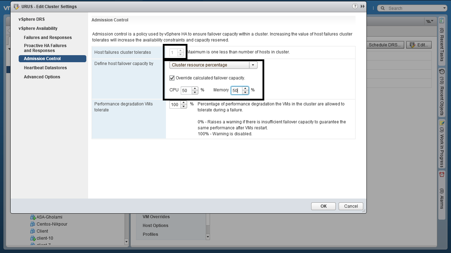The height and width of the screenshot is (253, 451).
Task: Toggle Override calculated failover capacity checkbox
Action: click(172, 78)
